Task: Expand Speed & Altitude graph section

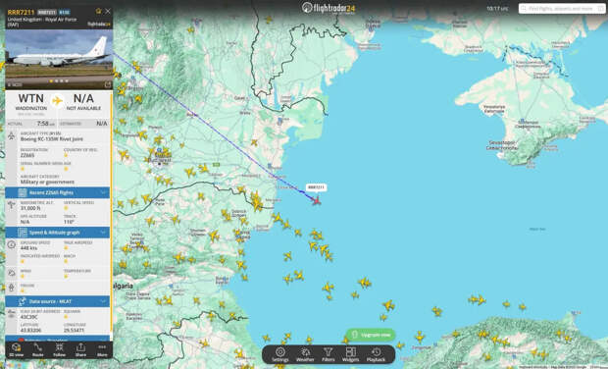Action: tap(58, 233)
